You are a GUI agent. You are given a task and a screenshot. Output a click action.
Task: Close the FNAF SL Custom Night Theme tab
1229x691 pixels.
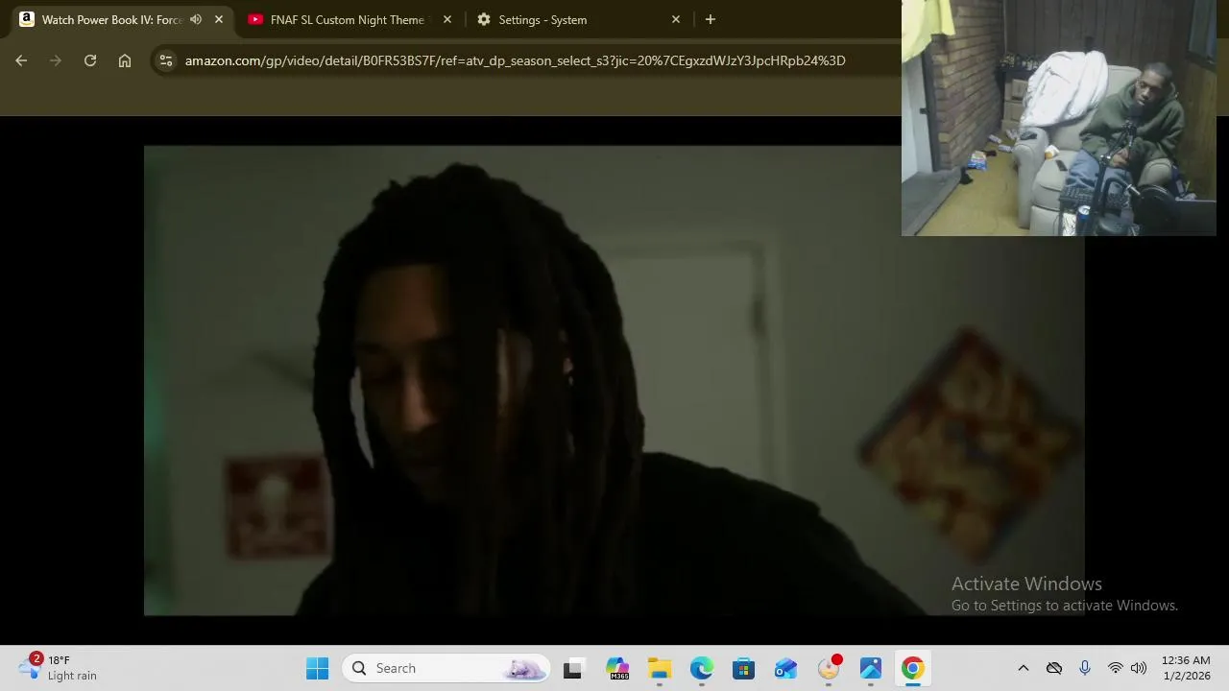(x=447, y=19)
